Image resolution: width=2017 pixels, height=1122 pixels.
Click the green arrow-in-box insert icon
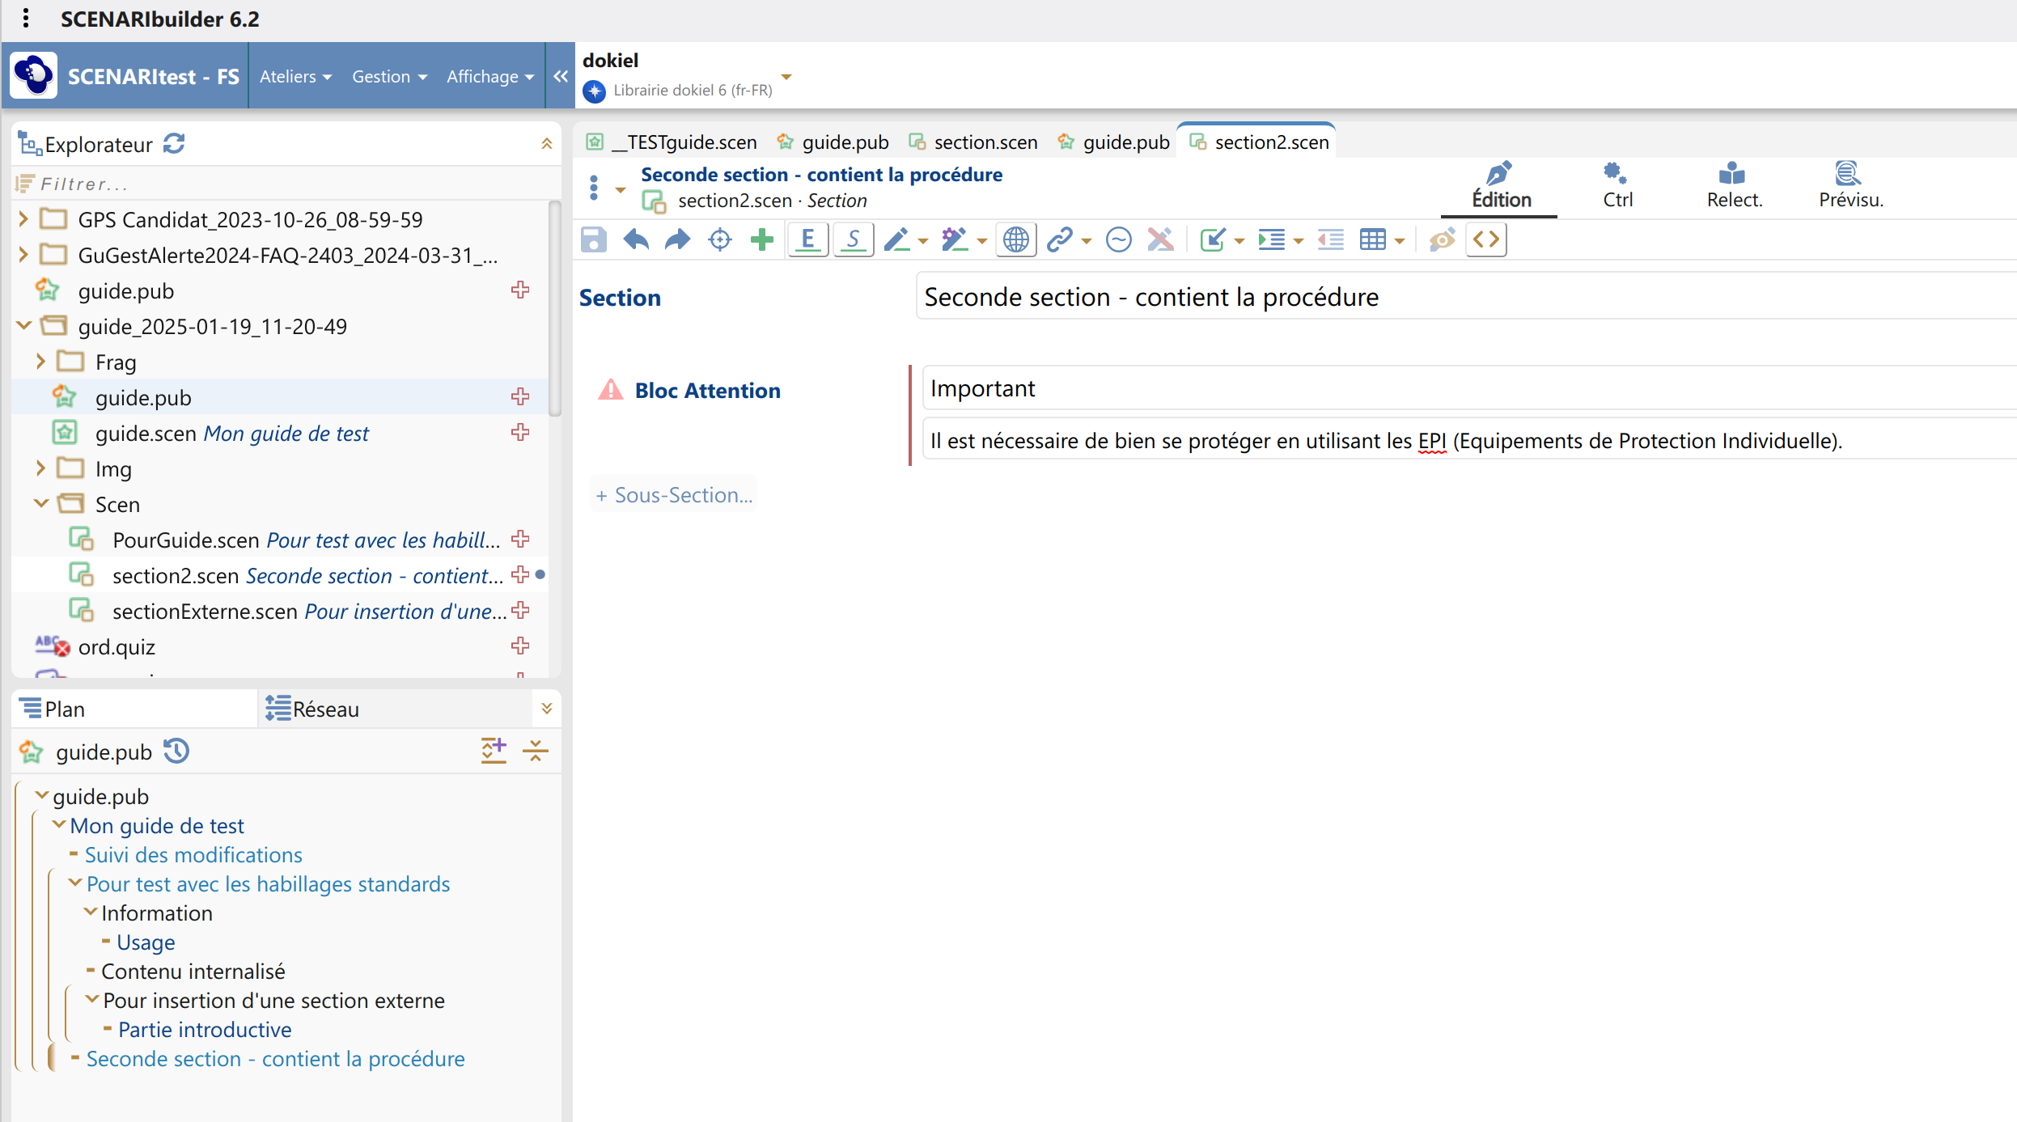pos(1212,240)
